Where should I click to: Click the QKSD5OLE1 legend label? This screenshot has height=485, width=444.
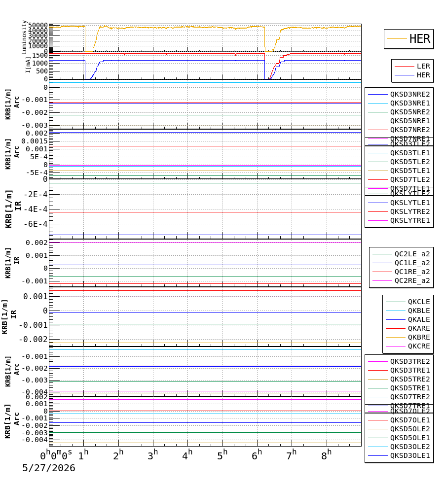tap(409, 438)
